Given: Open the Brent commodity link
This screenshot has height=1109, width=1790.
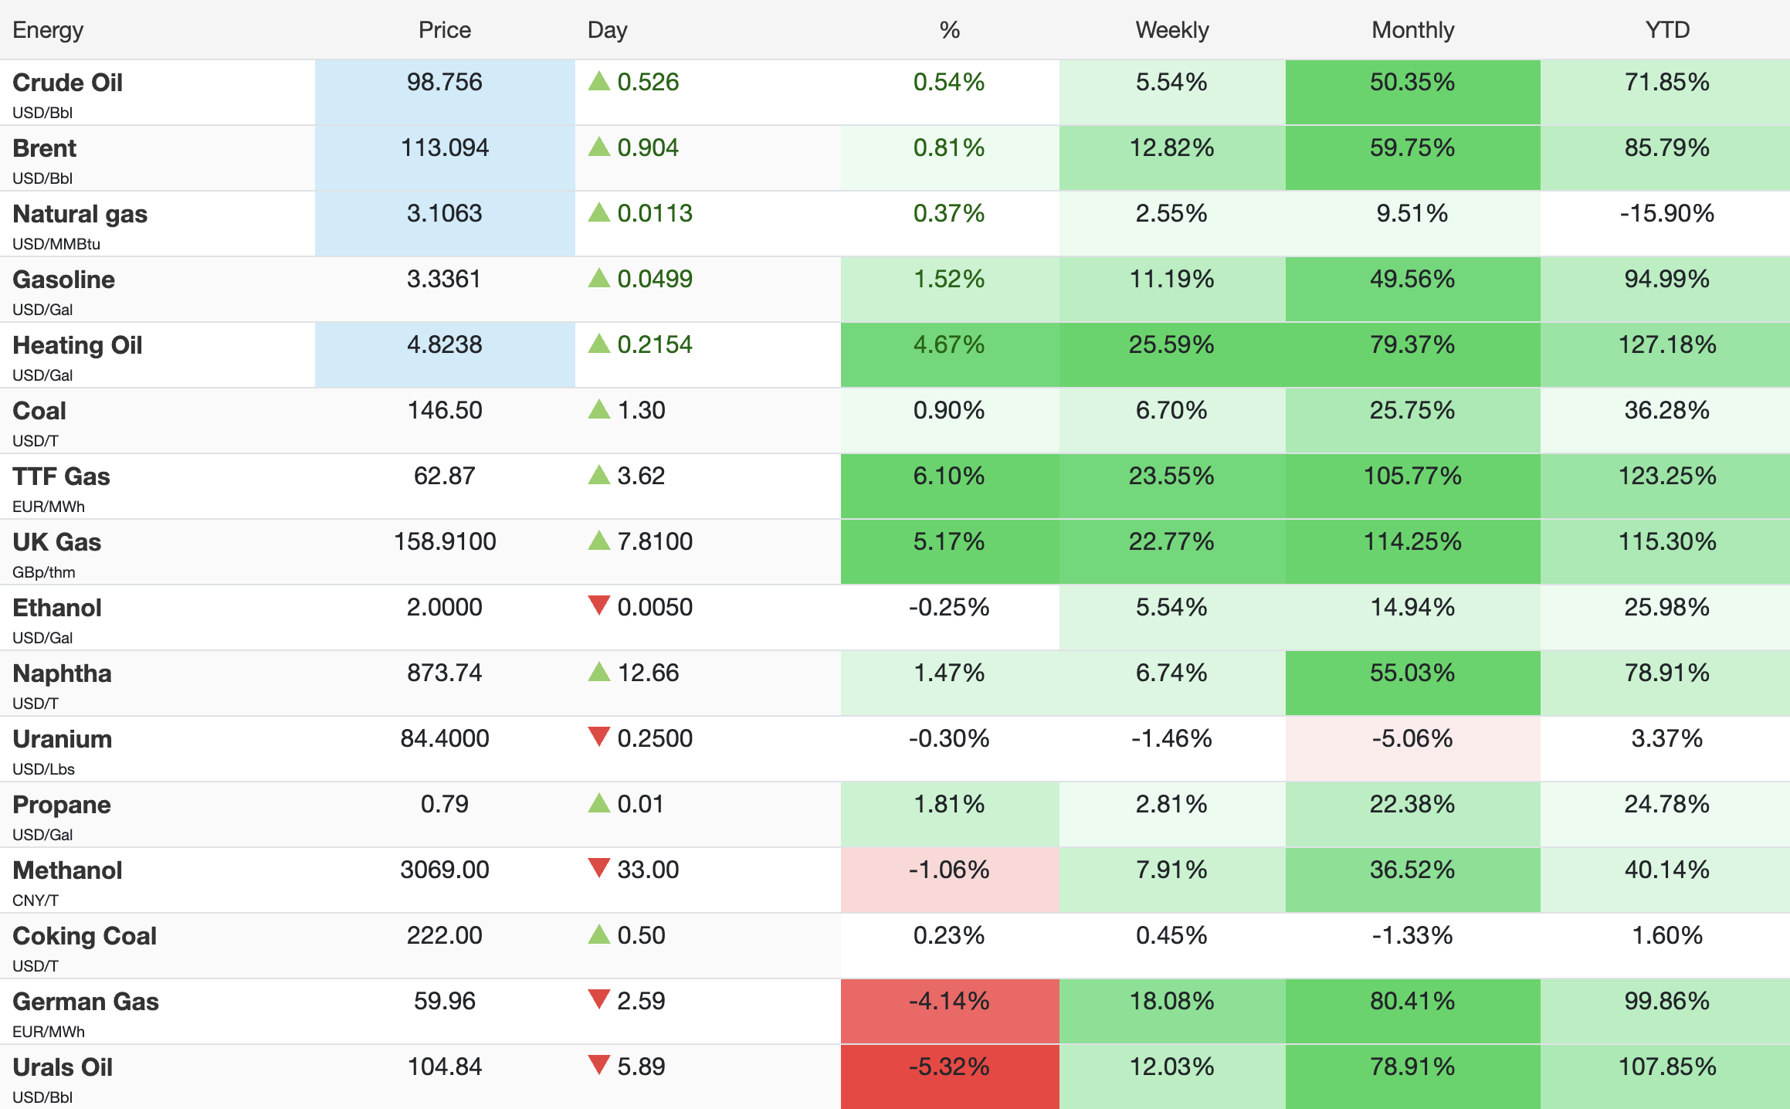Looking at the screenshot, I should [45, 148].
